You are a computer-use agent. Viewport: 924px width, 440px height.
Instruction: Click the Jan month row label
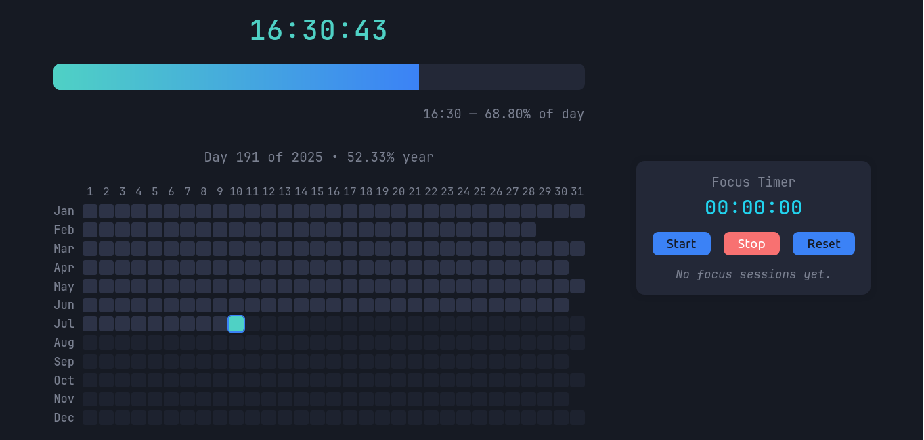[x=64, y=211]
